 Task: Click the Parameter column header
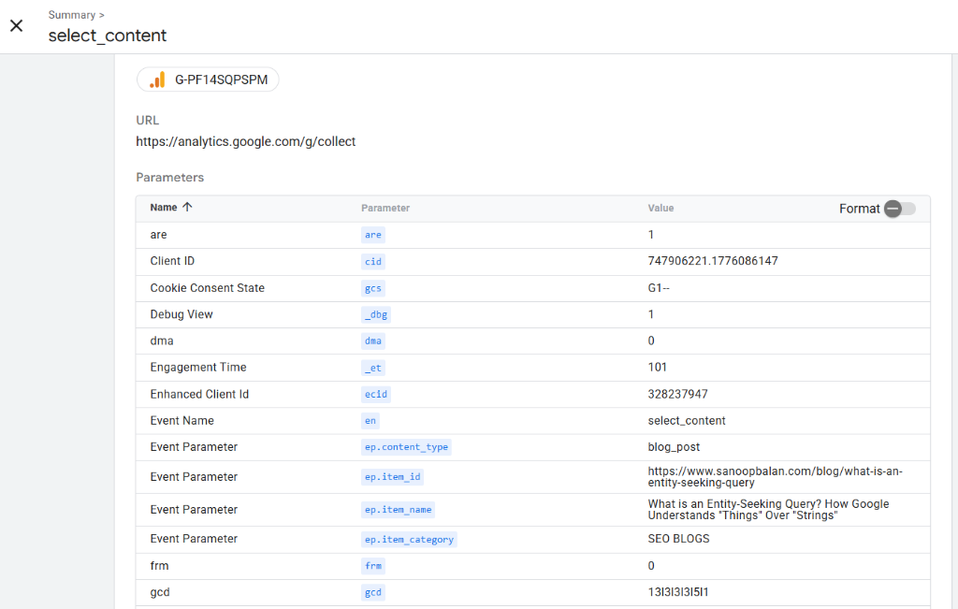385,209
